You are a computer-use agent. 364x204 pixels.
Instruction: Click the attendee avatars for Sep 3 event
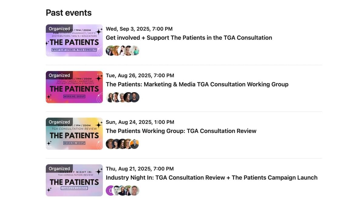coord(122,50)
